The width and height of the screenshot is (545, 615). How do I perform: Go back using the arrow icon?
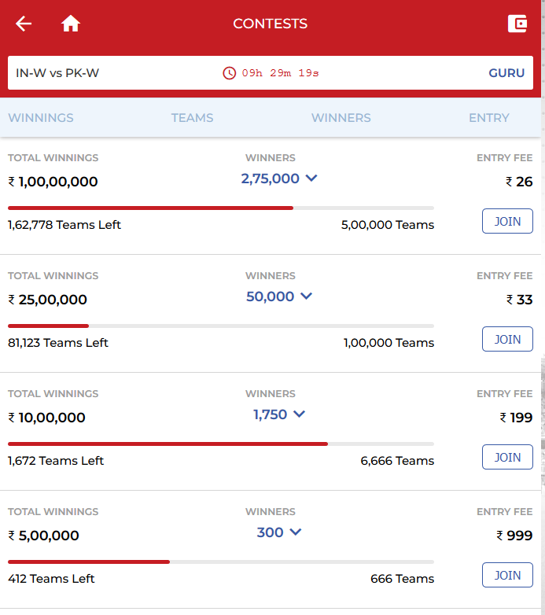(x=24, y=24)
